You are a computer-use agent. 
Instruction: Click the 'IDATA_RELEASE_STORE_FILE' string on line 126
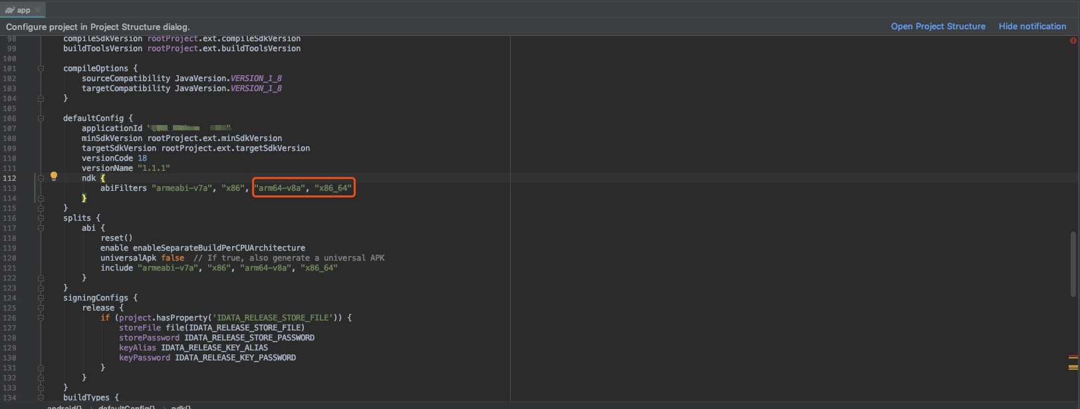(273, 318)
